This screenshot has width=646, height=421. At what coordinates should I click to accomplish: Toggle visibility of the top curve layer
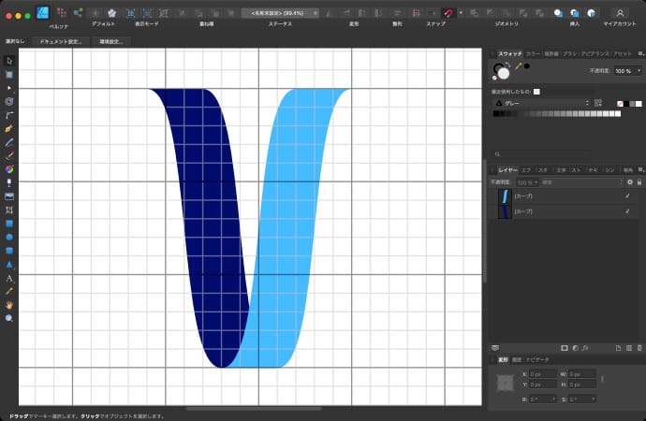626,196
